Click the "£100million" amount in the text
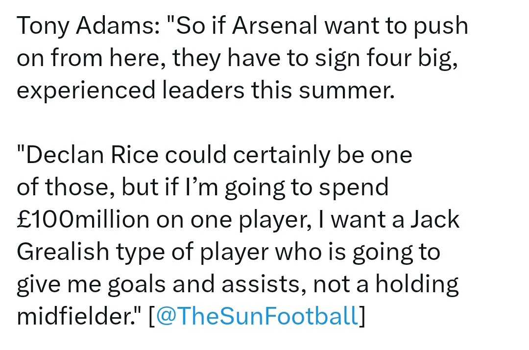Viewport: 529px width, 350px height. click(83, 220)
